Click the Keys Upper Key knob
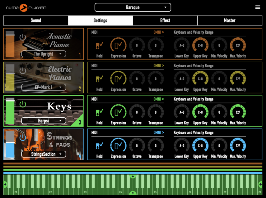The width and height of the screenshot is (266, 198). point(200,112)
